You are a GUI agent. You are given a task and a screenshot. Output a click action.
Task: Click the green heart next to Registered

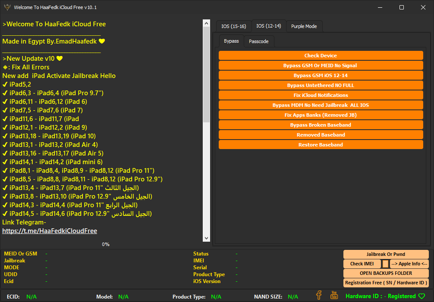click(x=422, y=296)
